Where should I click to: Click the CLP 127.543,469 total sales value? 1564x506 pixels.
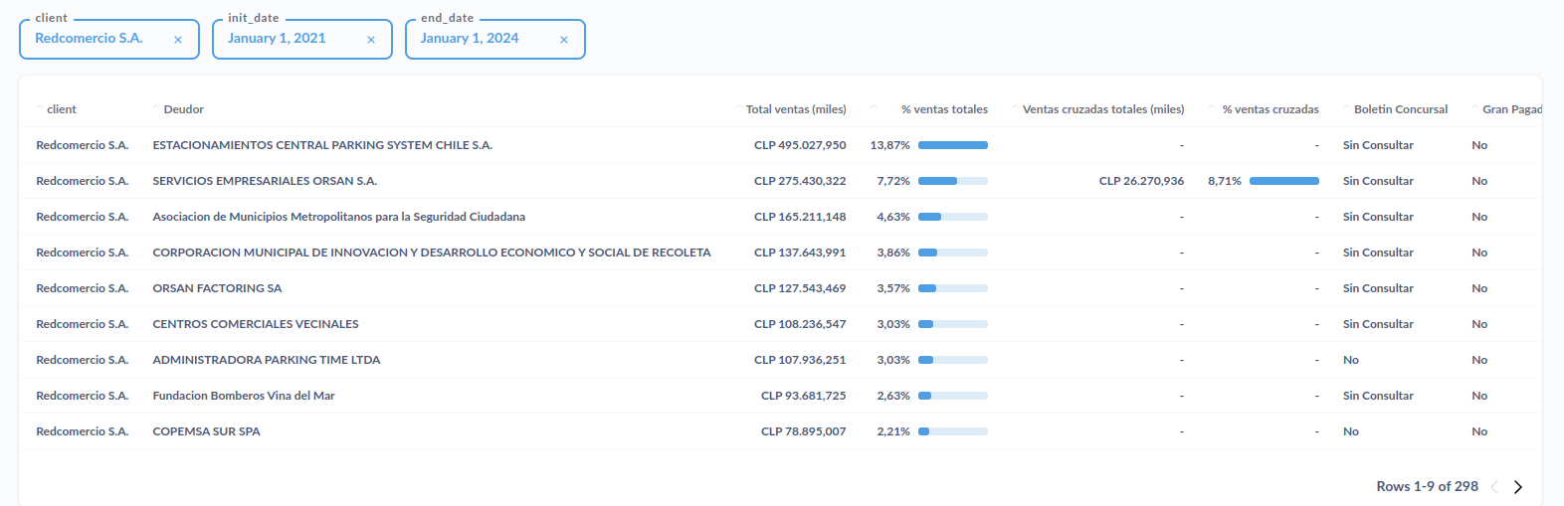click(x=800, y=288)
